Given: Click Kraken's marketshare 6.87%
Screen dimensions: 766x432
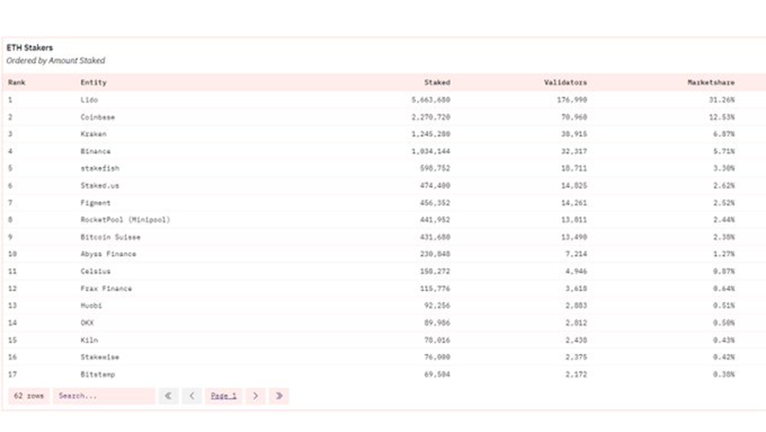Looking at the screenshot, I should pos(723,134).
